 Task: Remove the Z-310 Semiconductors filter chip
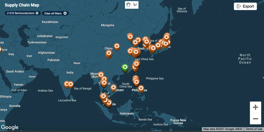(x=37, y=13)
